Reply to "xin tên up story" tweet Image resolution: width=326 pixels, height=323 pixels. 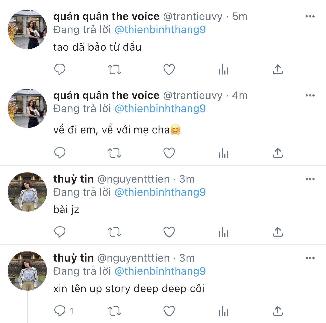(60, 311)
